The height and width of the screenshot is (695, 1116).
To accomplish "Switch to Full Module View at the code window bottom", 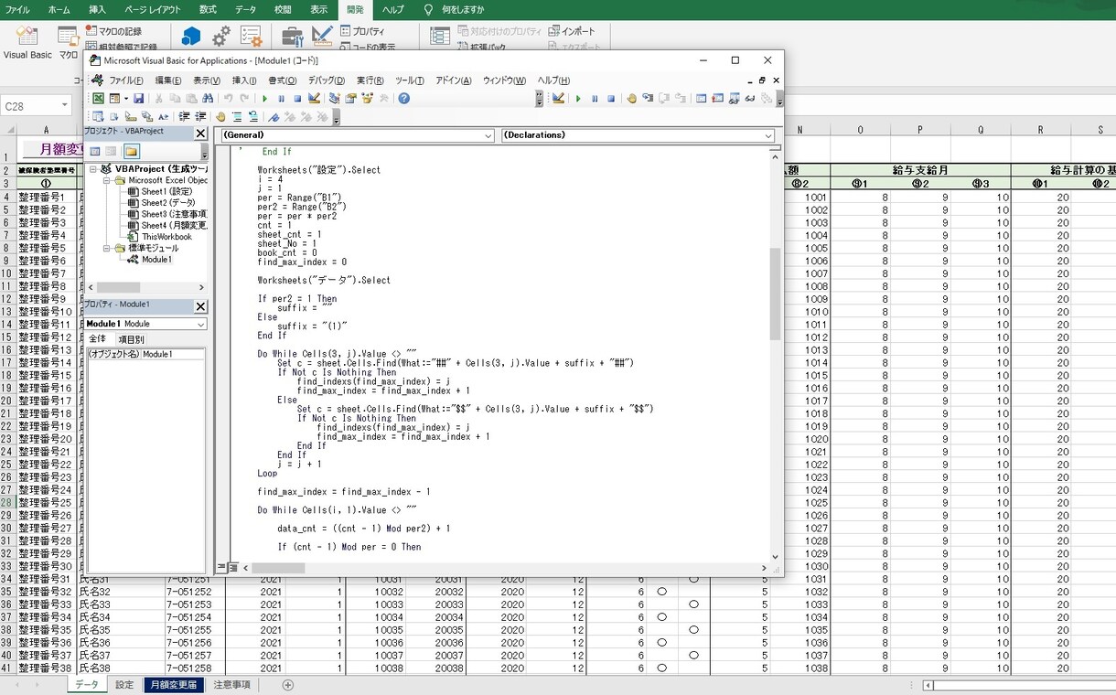I will (232, 567).
